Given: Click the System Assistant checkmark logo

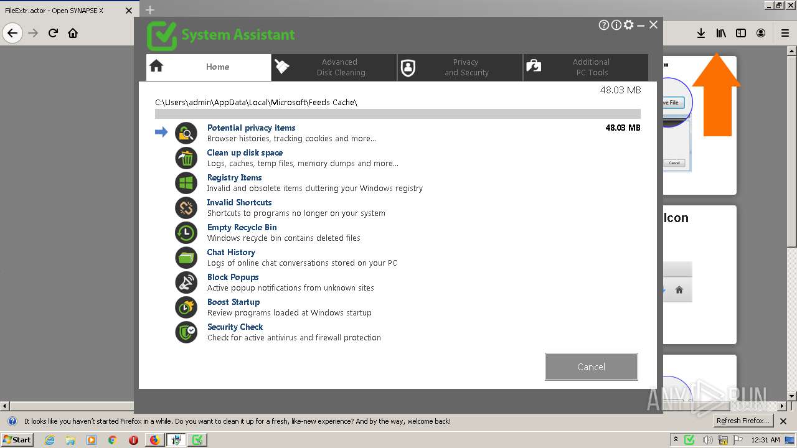Looking at the screenshot, I should click(x=161, y=35).
